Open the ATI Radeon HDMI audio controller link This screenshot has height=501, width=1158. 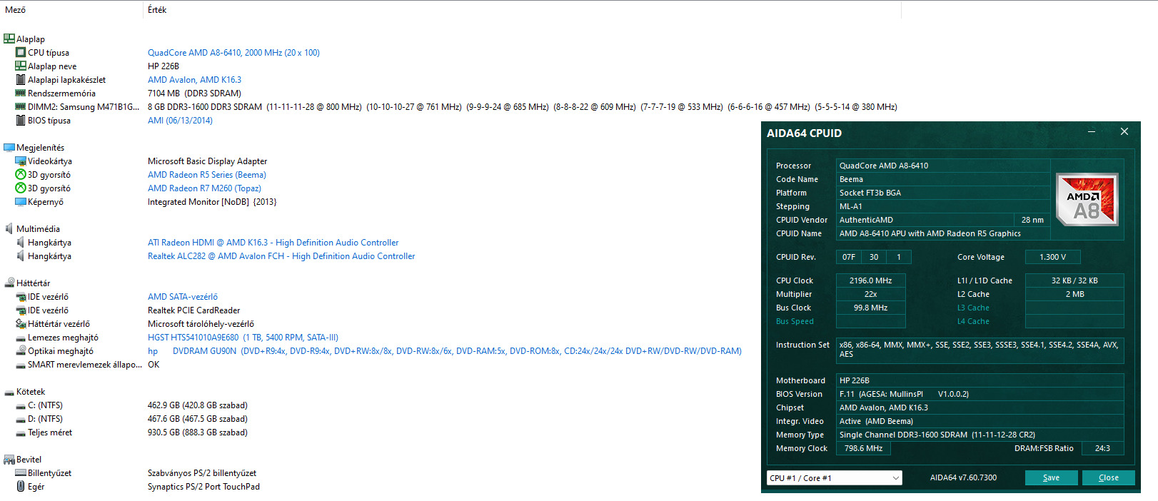(273, 242)
